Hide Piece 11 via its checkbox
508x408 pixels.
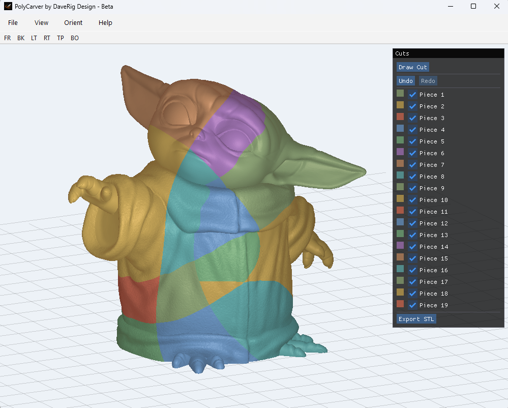point(412,212)
